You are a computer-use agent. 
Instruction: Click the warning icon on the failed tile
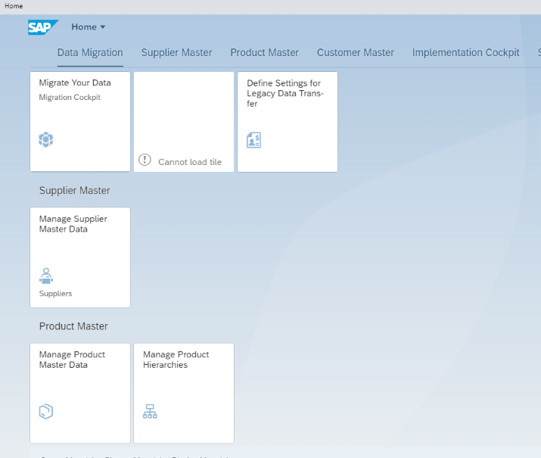[145, 160]
